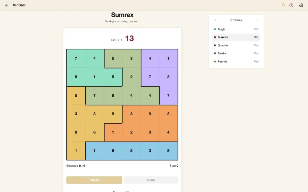Select the 7 in the teal region
Image resolution: width=308 pixels, height=192 pixels.
click(76, 59)
